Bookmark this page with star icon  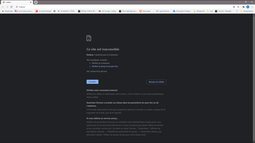238,7
